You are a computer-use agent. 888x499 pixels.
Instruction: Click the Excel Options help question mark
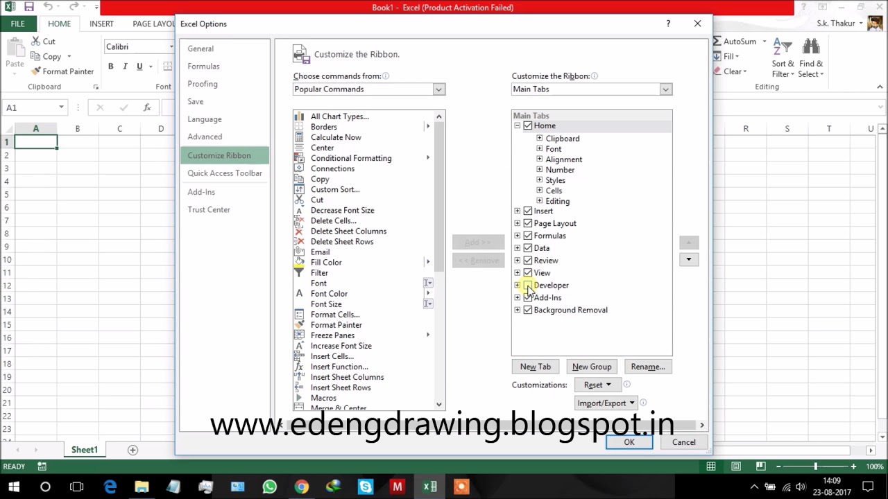[x=668, y=24]
